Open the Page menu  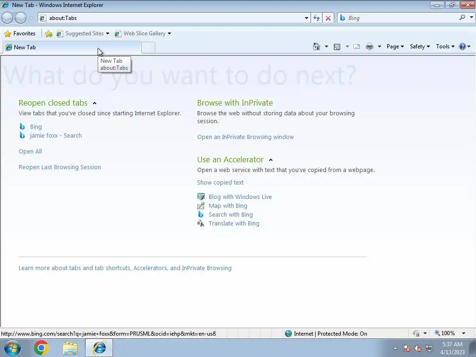395,46
